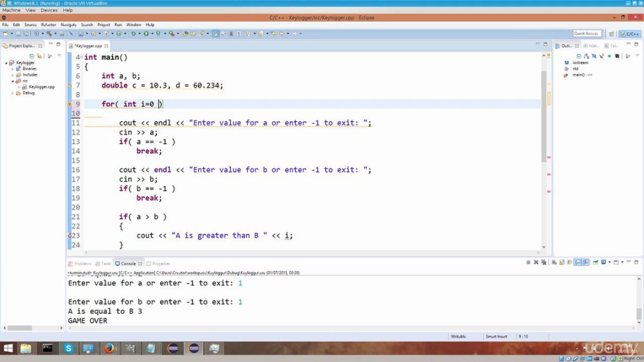Image resolution: width=644 pixels, height=362 pixels.
Task: Switch to the Problems tab
Action: [80, 263]
